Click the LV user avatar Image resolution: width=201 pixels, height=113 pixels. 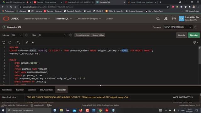(182, 19)
